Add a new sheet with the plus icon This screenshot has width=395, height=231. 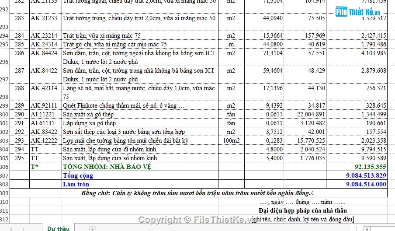click(93, 228)
